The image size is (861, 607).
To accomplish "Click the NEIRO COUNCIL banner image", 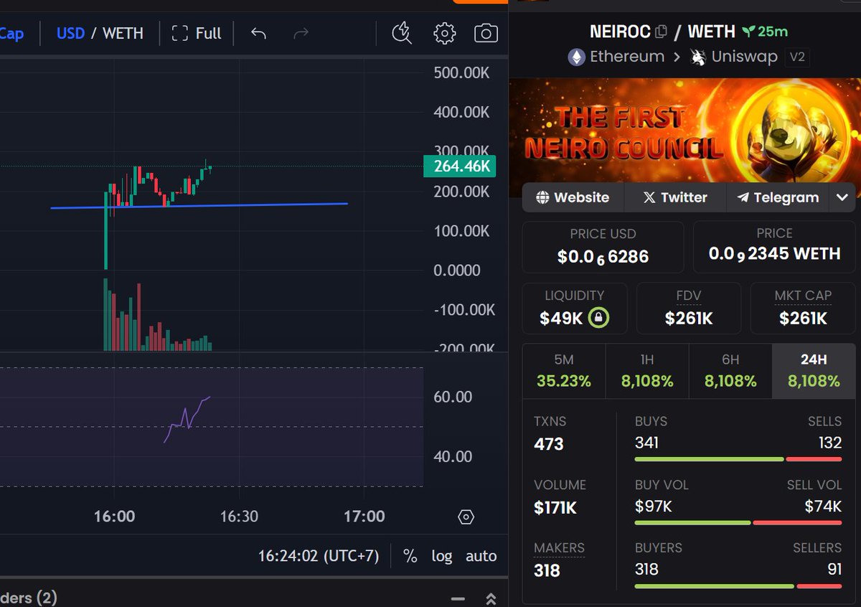I will [684, 129].
